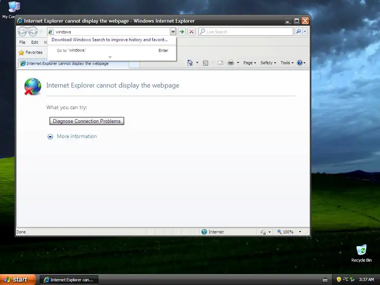Click the Home icon in the command bar
This screenshot has width=380, height=285.
point(190,63)
